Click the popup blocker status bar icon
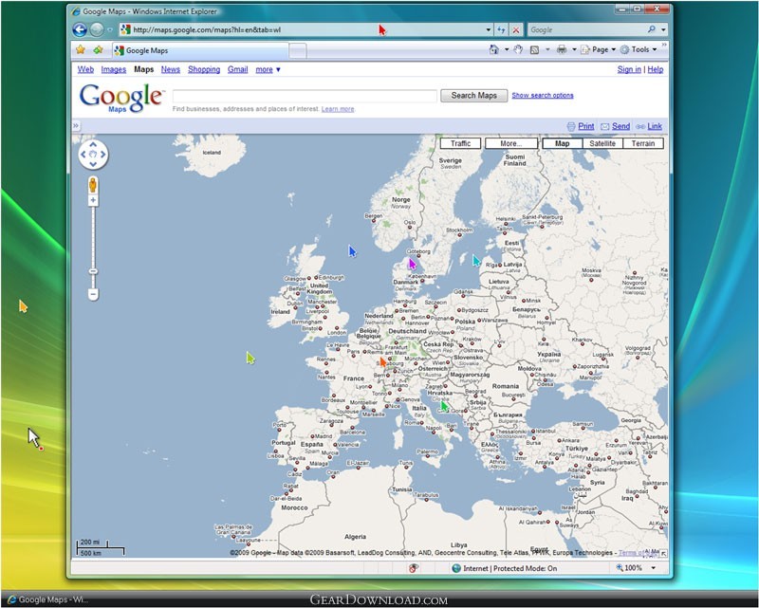The height and width of the screenshot is (608, 759). click(x=414, y=568)
